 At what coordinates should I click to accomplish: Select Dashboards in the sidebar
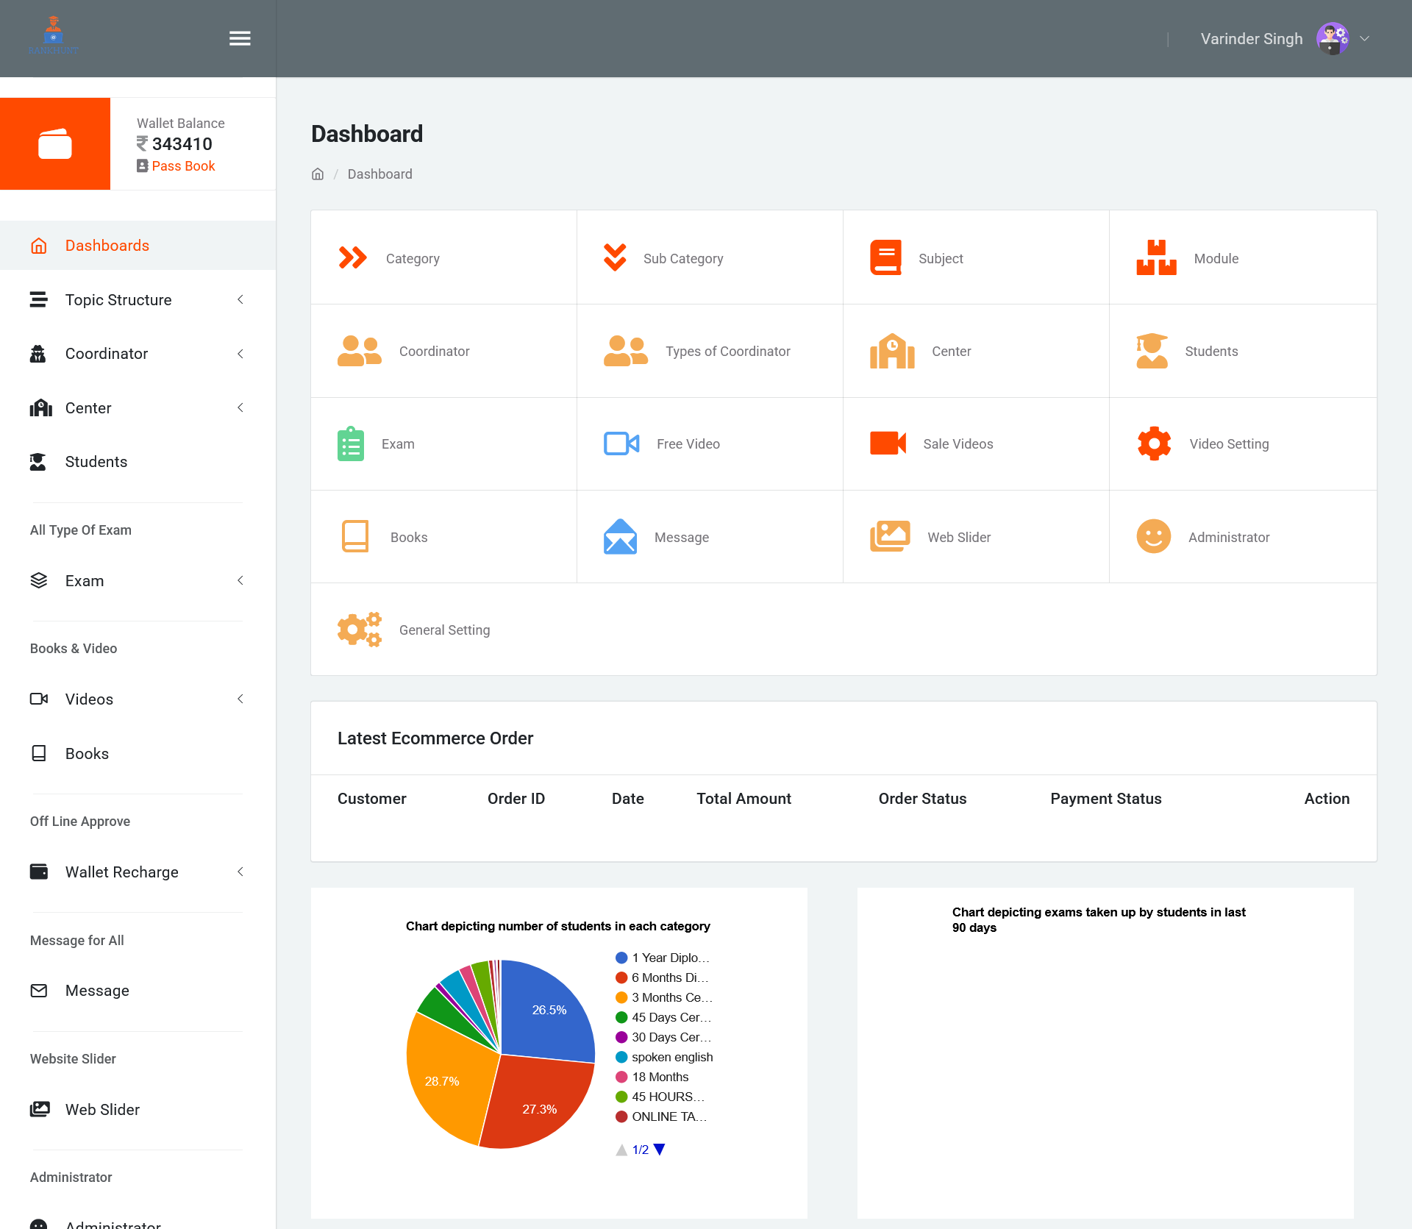tap(107, 246)
